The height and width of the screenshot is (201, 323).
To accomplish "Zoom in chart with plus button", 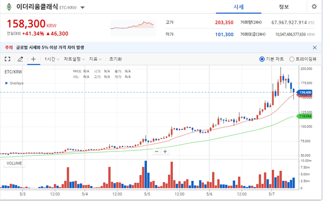I will [x=165, y=151].
